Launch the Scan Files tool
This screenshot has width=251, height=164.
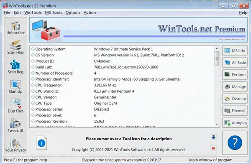[x=15, y=47]
